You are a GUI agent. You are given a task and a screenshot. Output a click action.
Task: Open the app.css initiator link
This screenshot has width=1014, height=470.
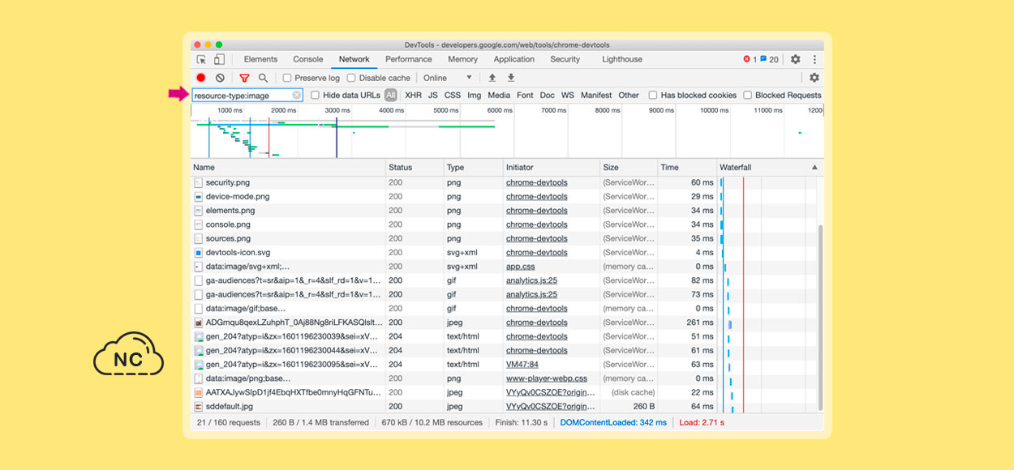[x=521, y=267]
